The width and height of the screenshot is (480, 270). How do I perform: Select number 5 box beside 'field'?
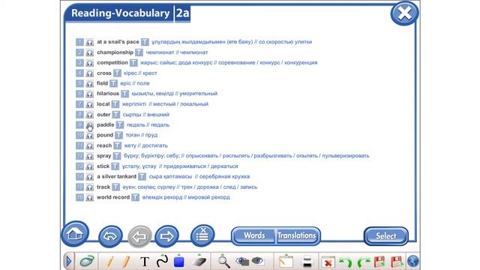[79, 83]
